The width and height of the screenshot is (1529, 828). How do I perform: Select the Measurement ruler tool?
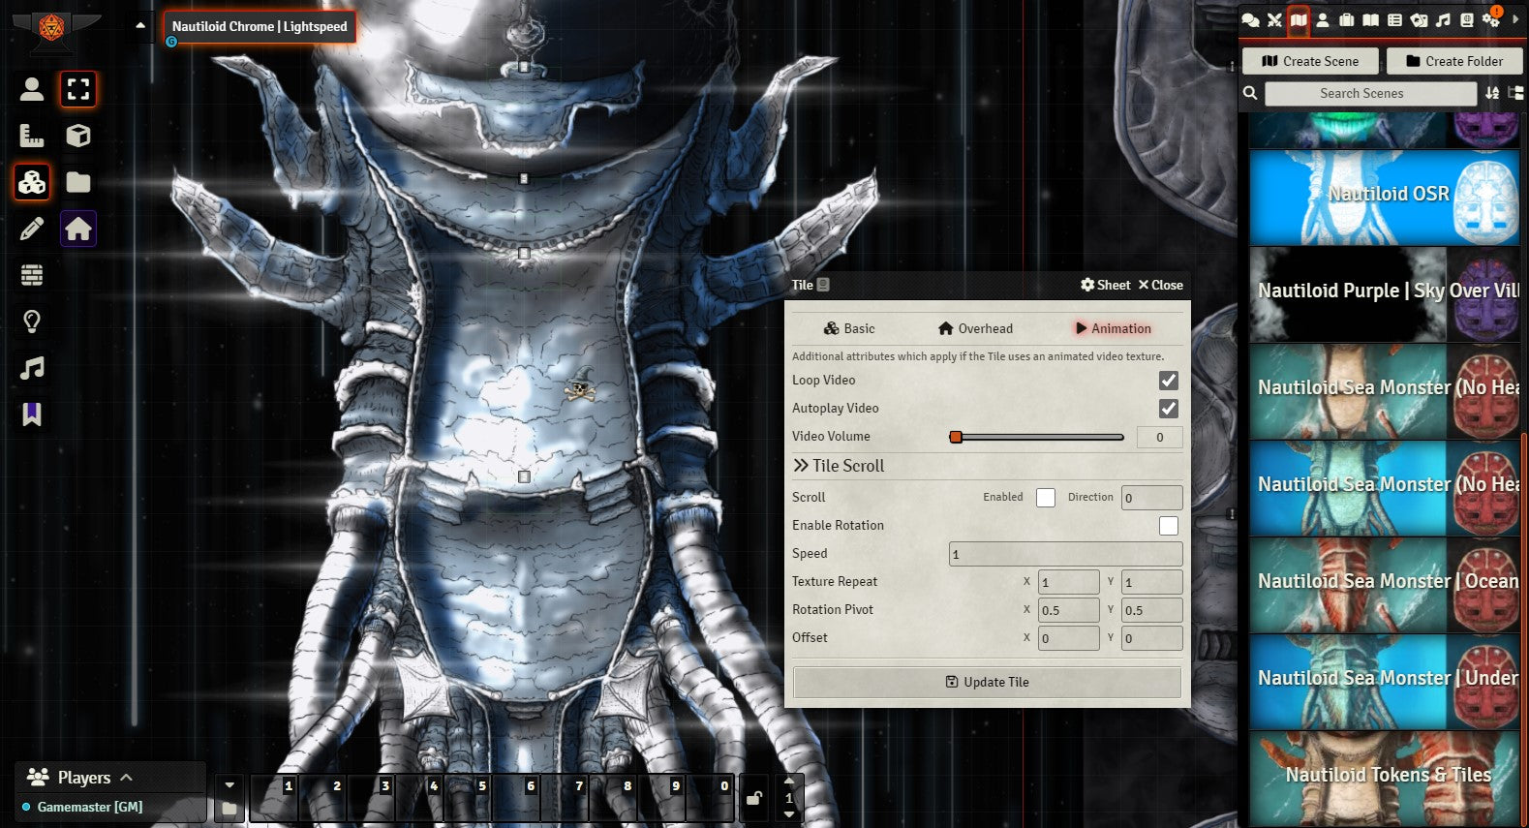pos(32,136)
